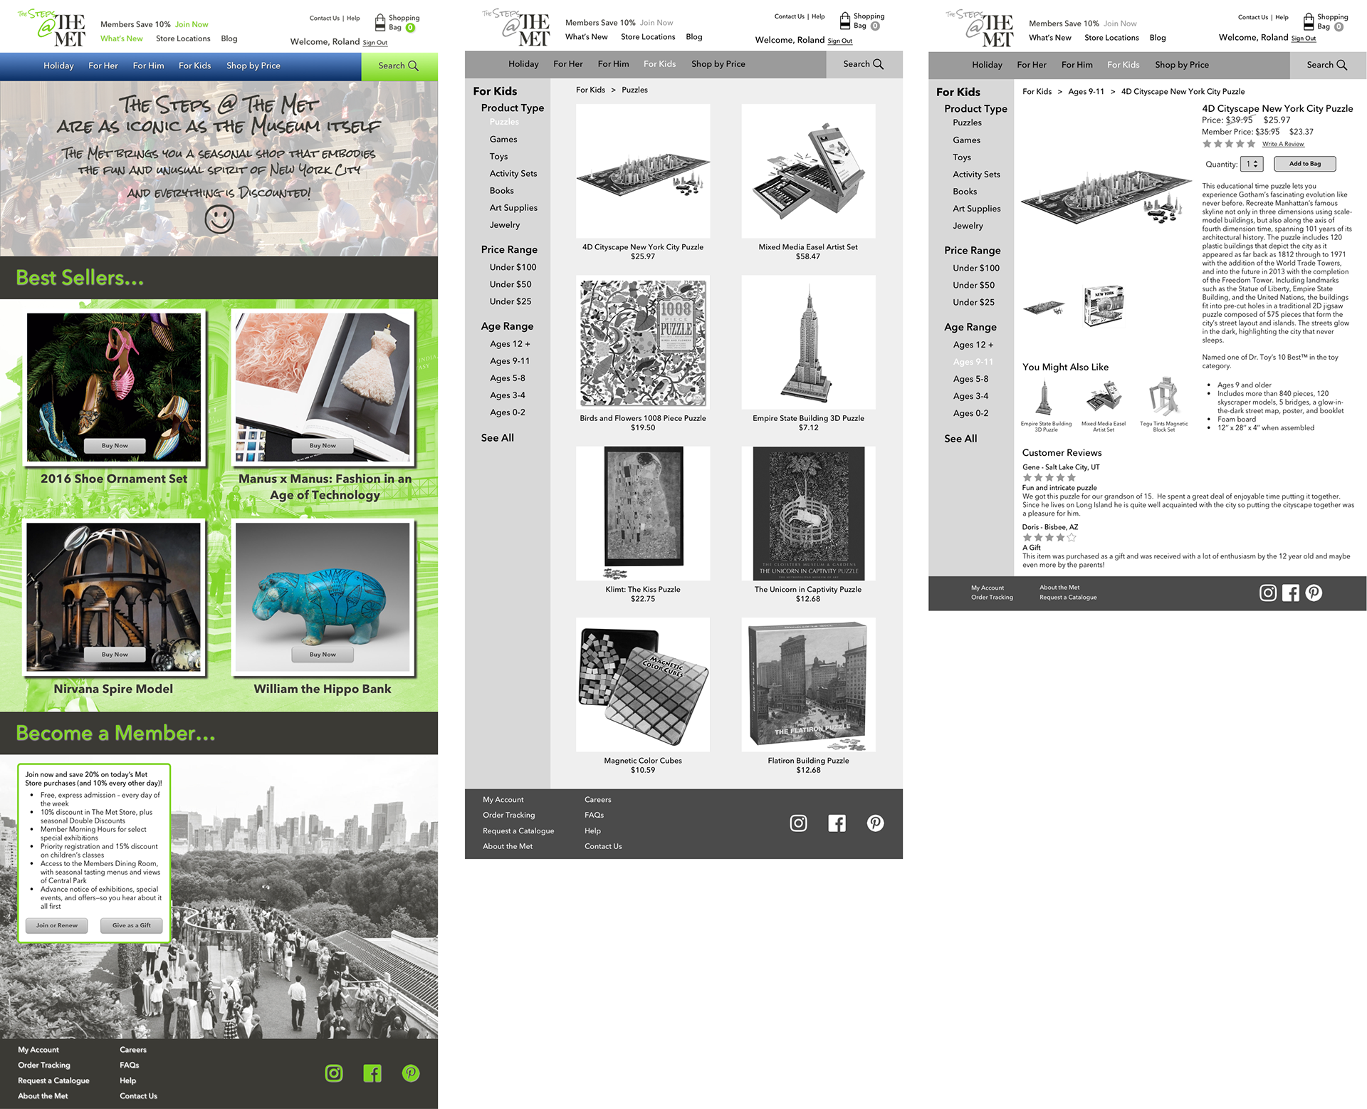Click Facebook icon in Puzzles listing page footer

click(837, 823)
